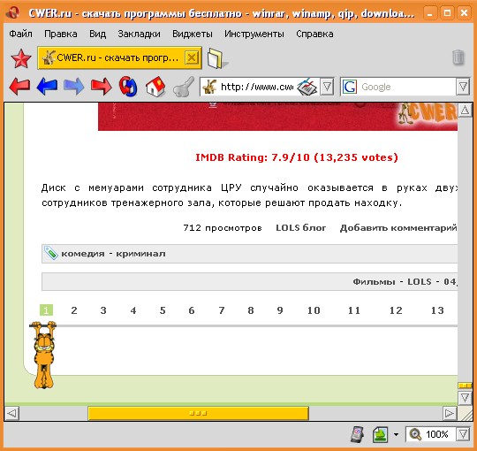Image resolution: width=477 pixels, height=451 pixels.
Task: Go to page 3
Action: coord(103,310)
